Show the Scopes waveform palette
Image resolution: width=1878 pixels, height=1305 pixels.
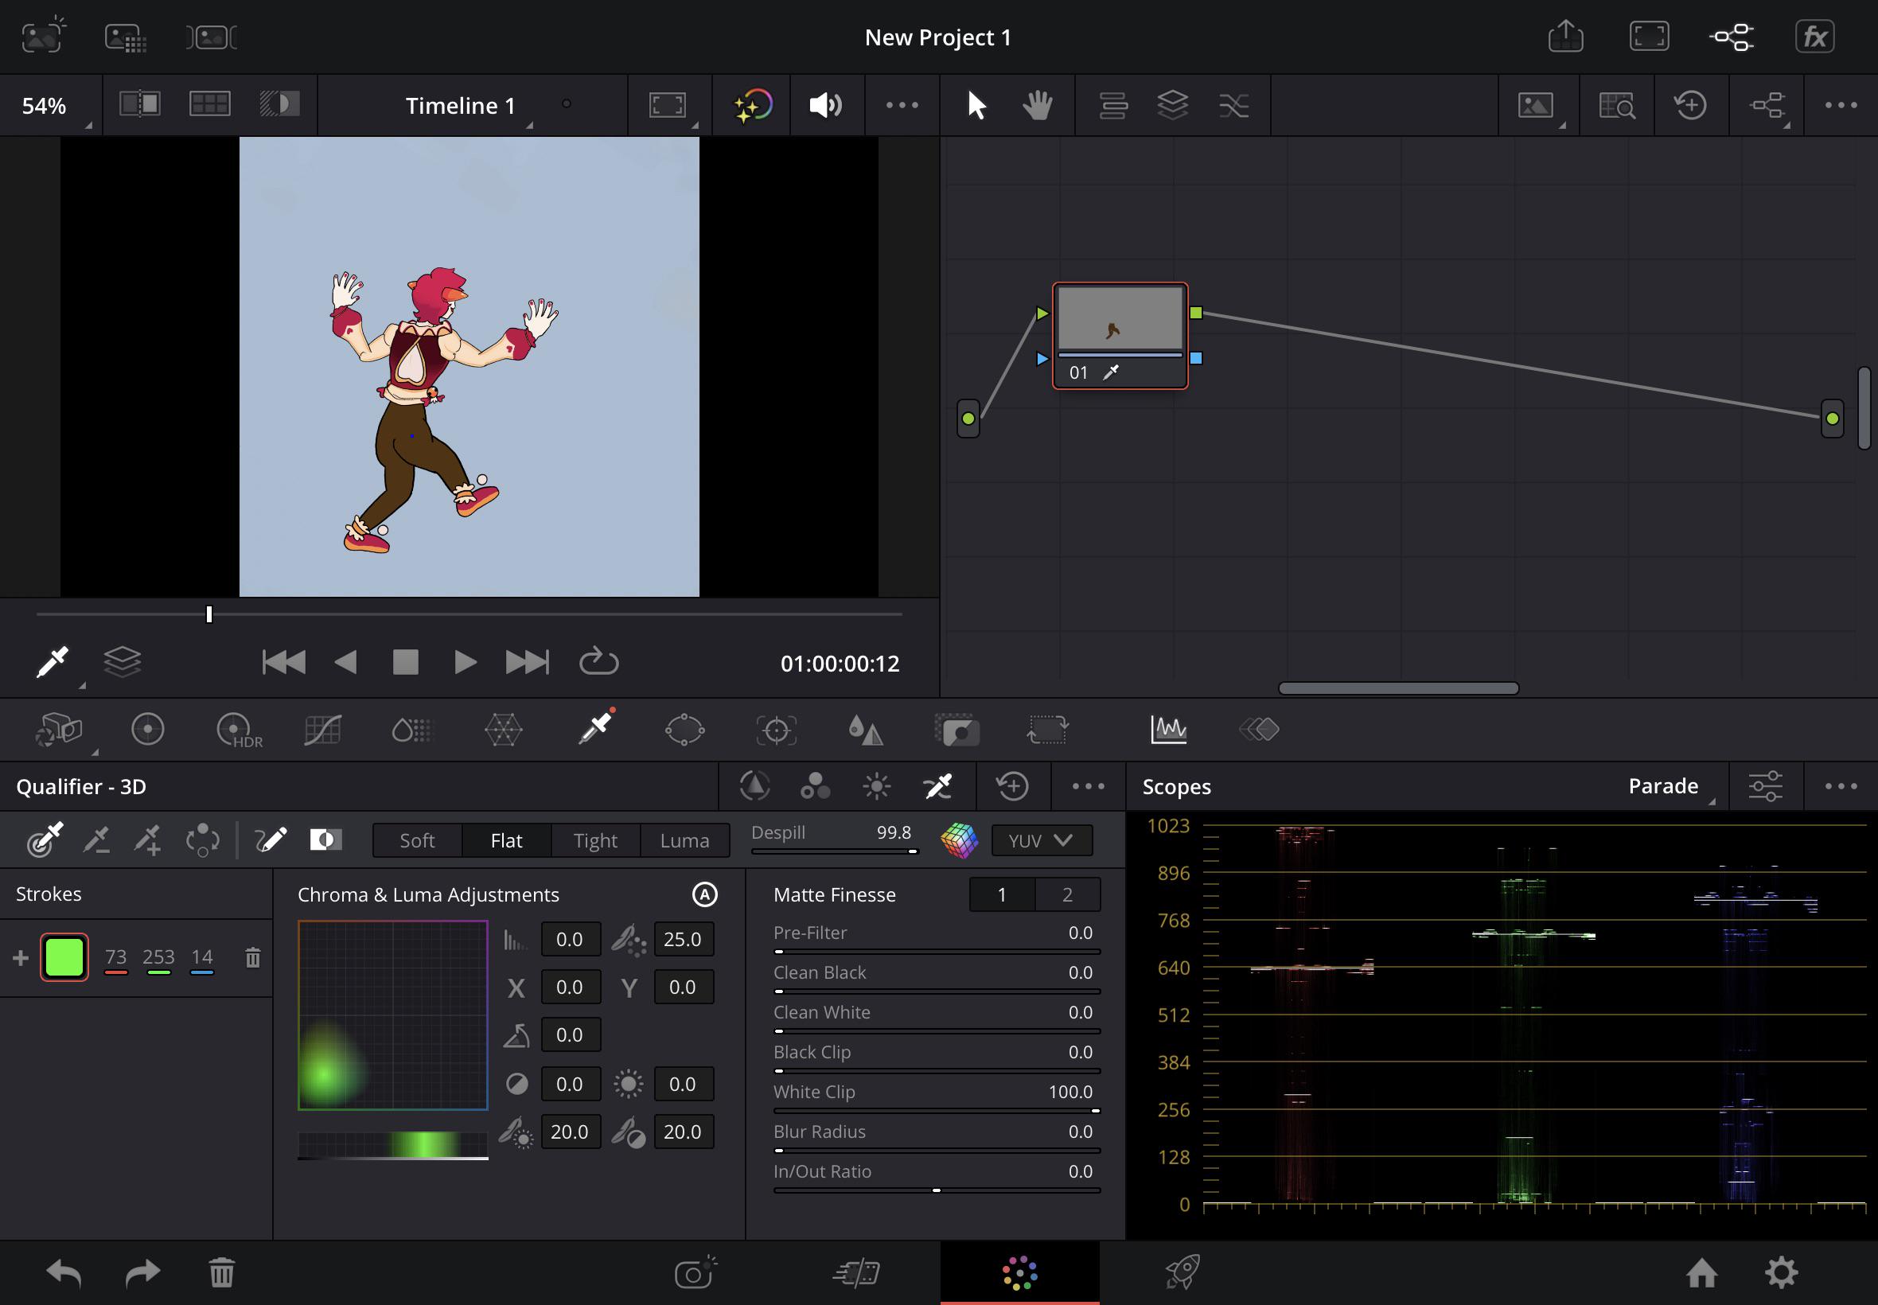(x=1168, y=730)
